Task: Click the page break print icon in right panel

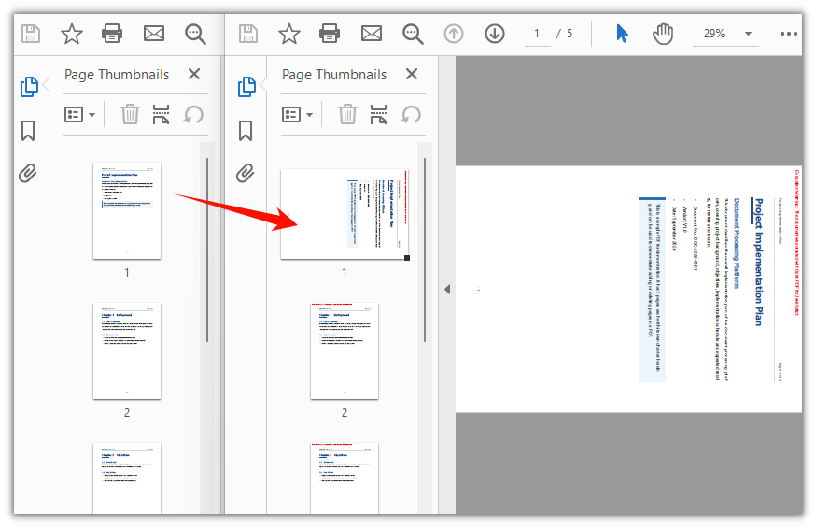Action: coord(379,115)
